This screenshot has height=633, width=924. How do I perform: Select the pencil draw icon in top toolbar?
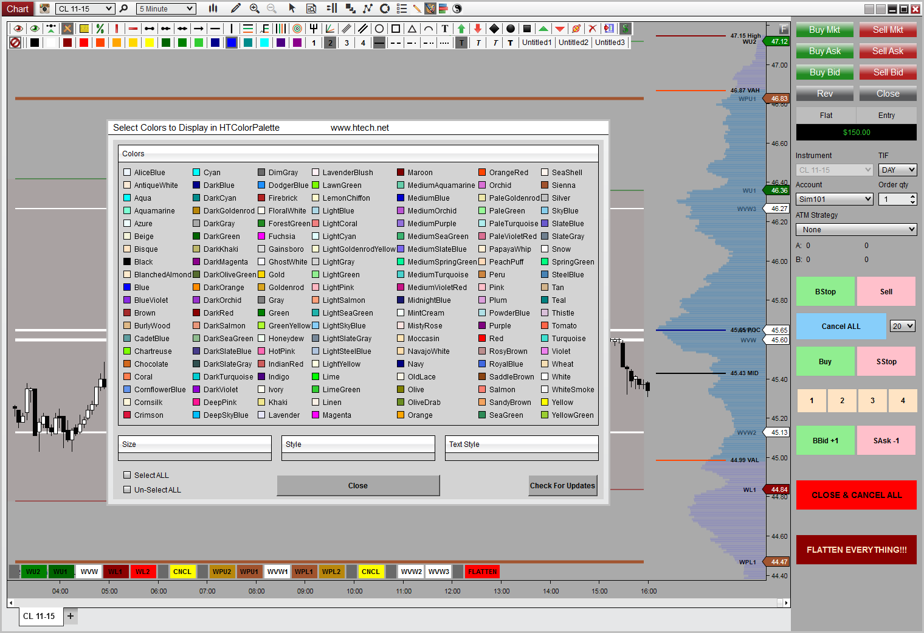pyautogui.click(x=236, y=9)
